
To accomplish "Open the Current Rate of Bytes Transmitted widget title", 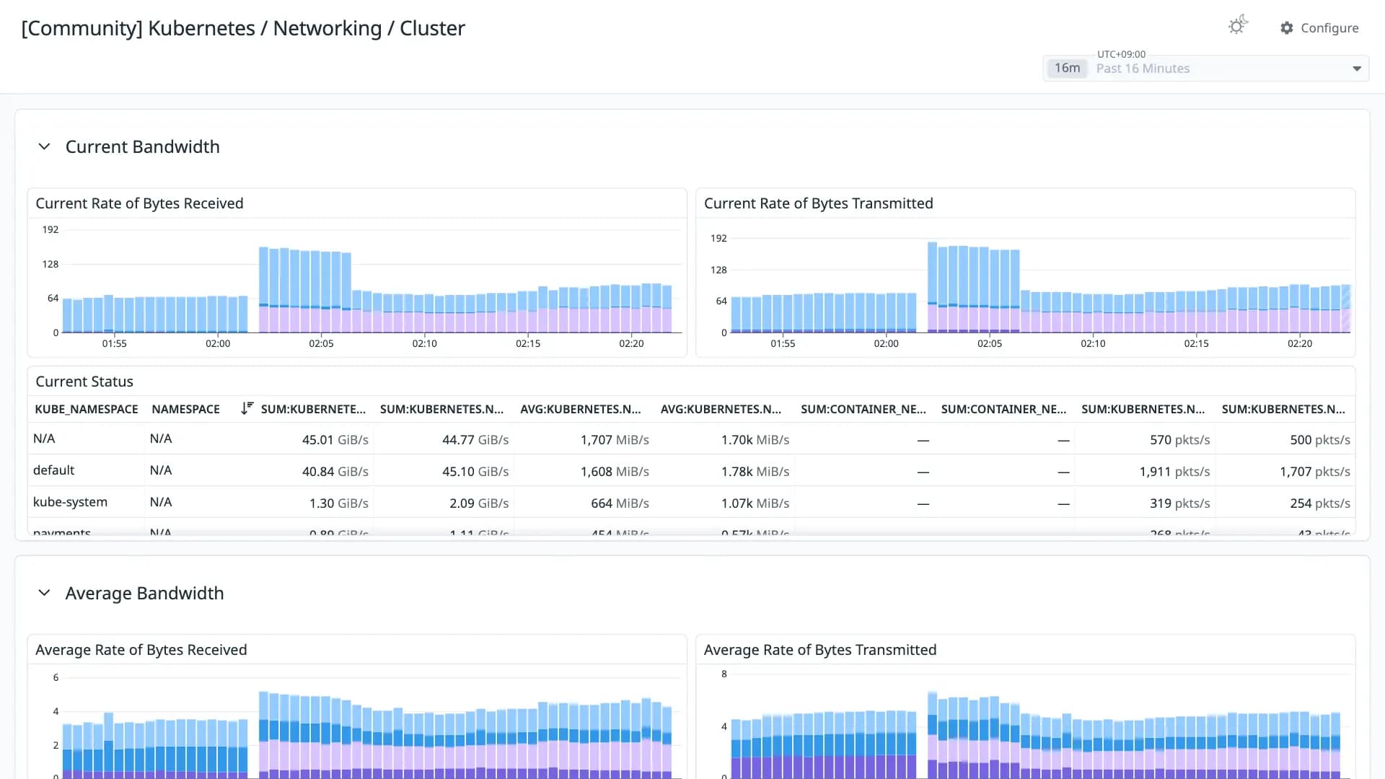I will click(x=818, y=203).
